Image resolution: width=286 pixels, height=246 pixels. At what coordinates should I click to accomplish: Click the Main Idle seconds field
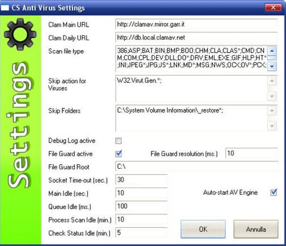click(141, 193)
